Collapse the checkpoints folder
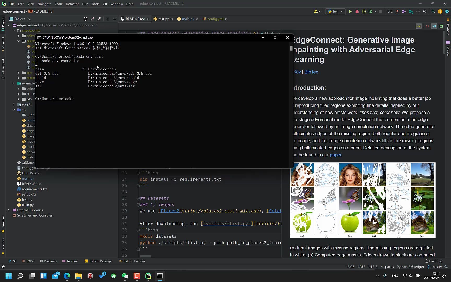Screen dimensions: 451x282 (x=14, y=30)
